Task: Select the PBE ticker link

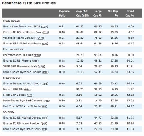Action: pyautogui.click(x=46, y=101)
